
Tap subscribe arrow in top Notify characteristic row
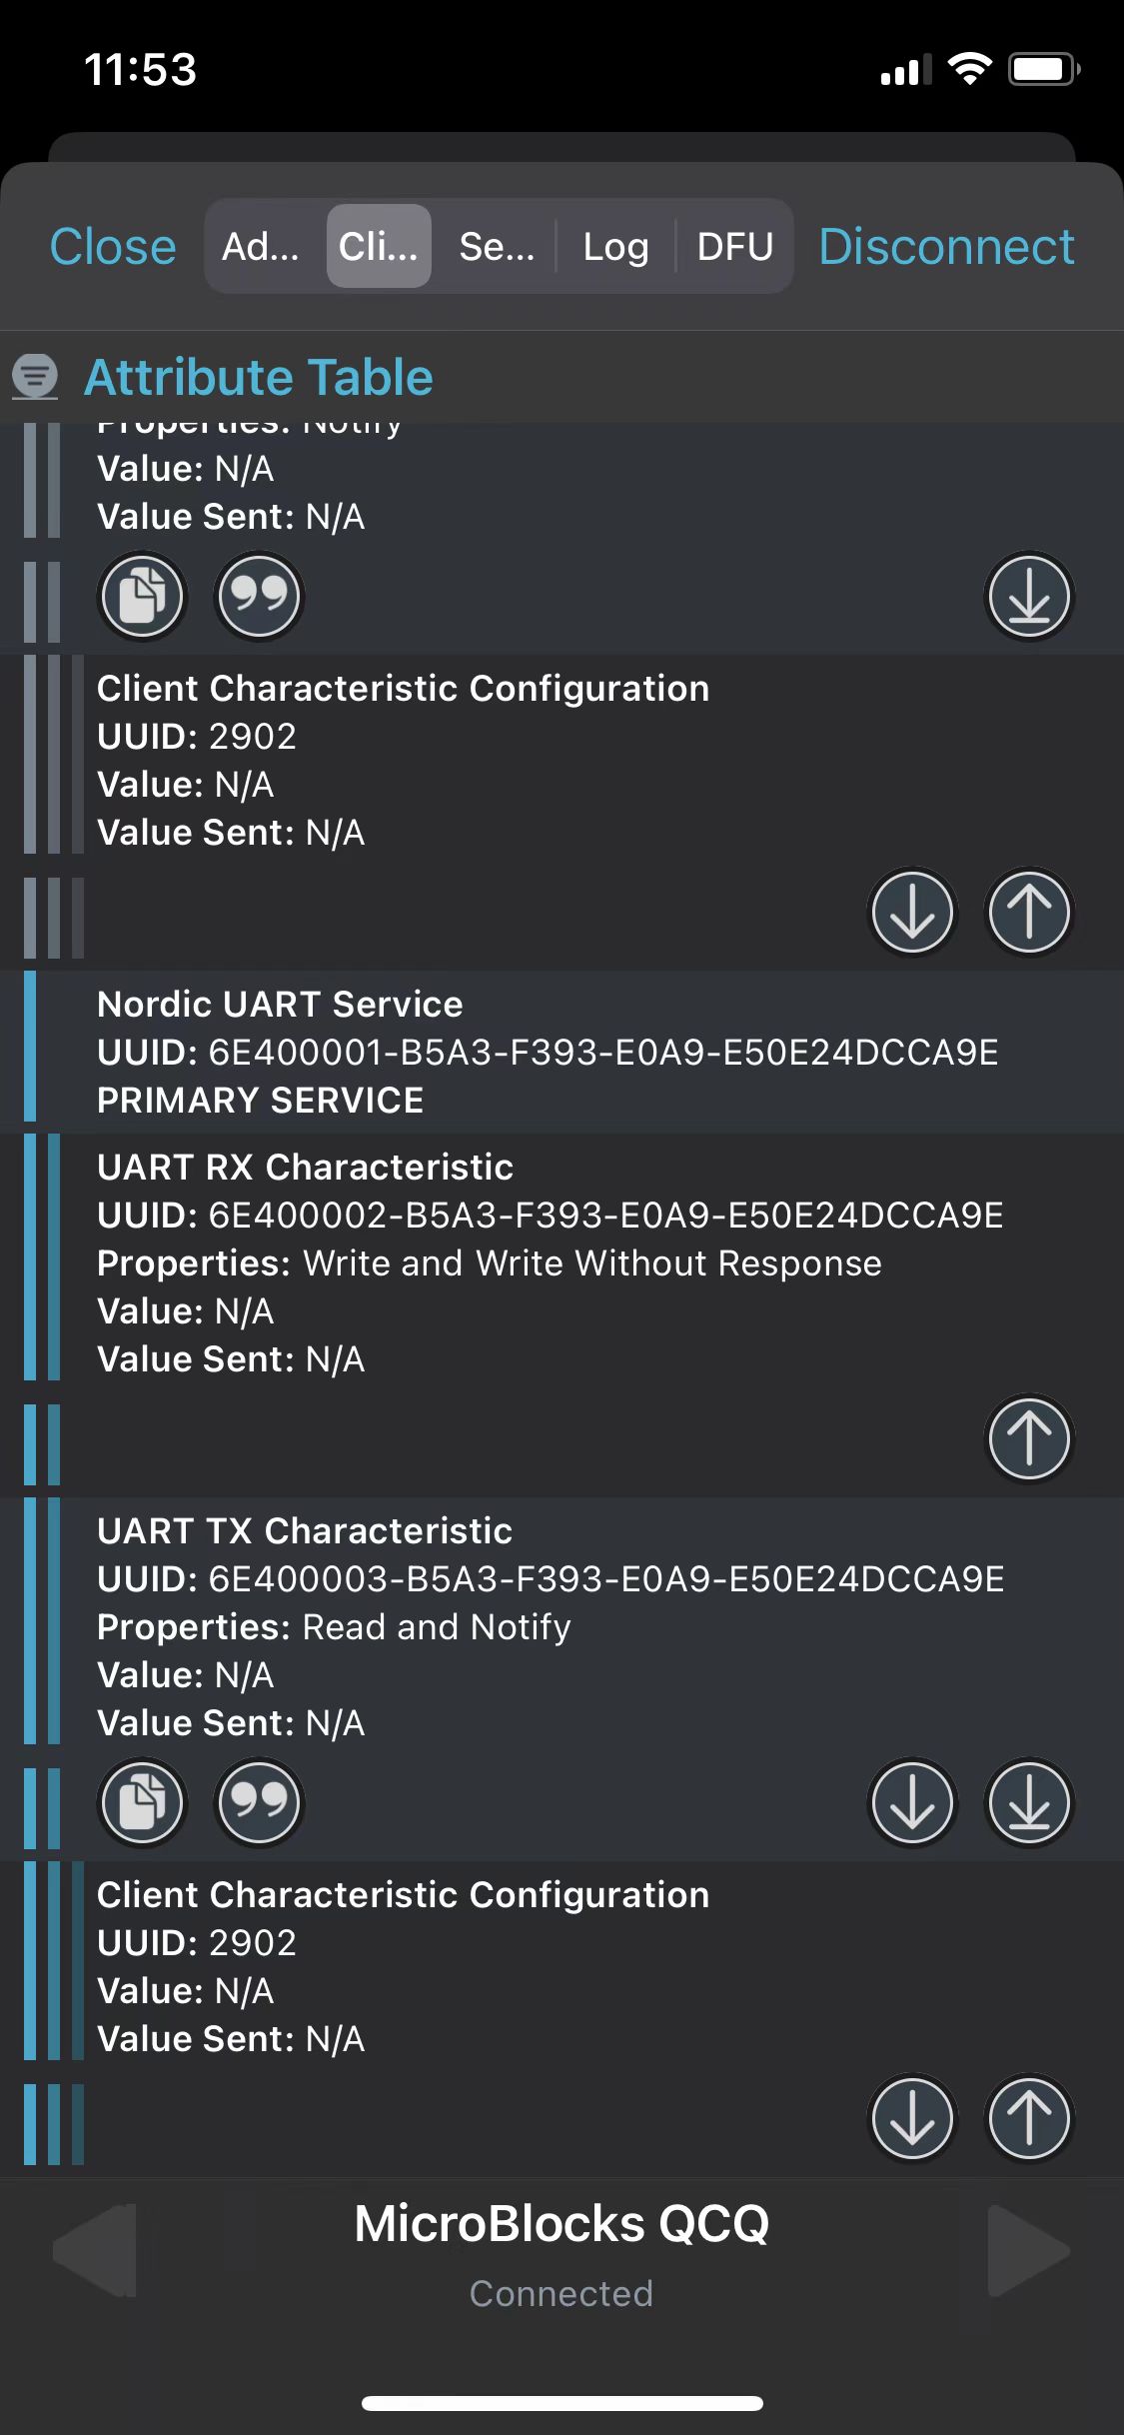(1029, 596)
